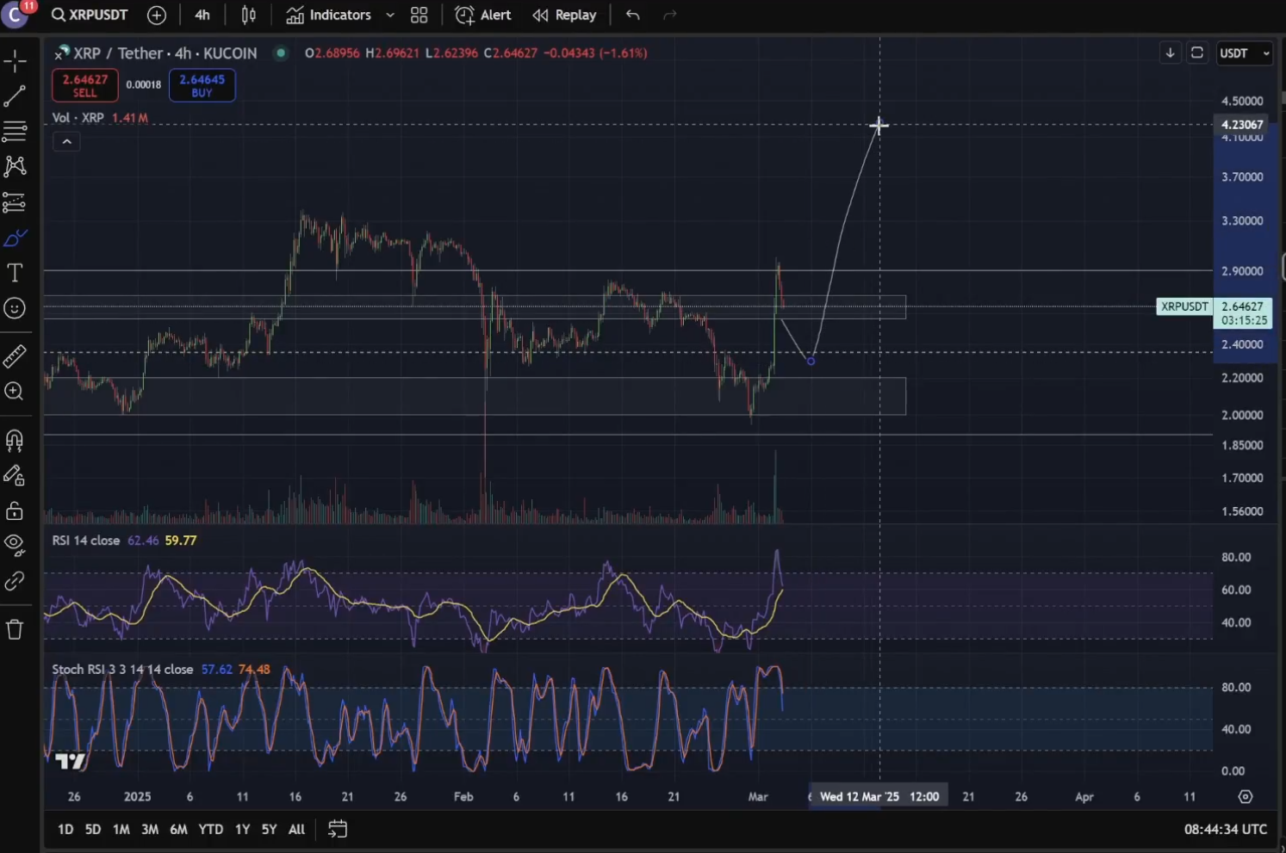Open the USDT currency dropdown
This screenshot has width=1286, height=853.
pos(1245,53)
